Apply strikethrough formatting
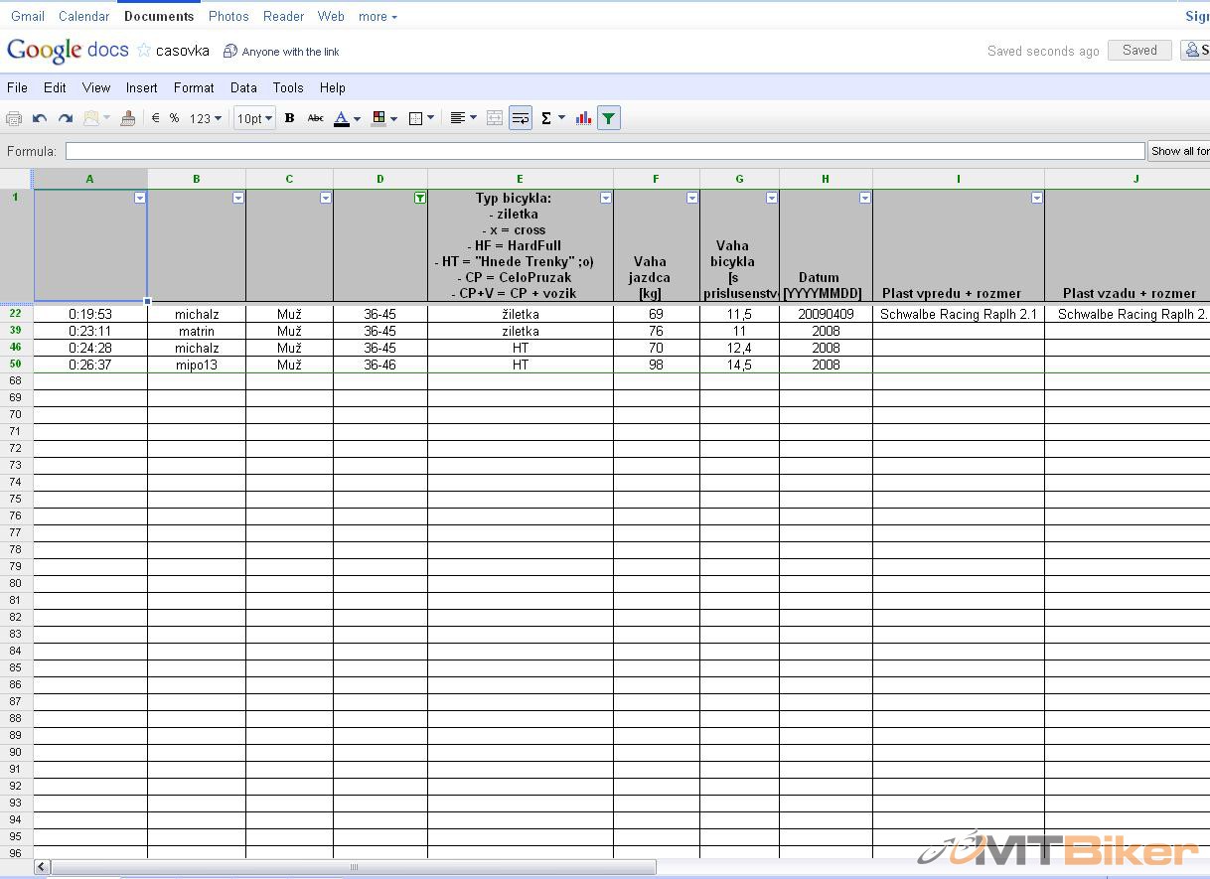The image size is (1210, 879). click(x=315, y=118)
